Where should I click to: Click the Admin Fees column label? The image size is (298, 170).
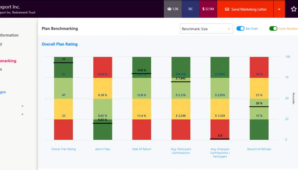pos(103,149)
